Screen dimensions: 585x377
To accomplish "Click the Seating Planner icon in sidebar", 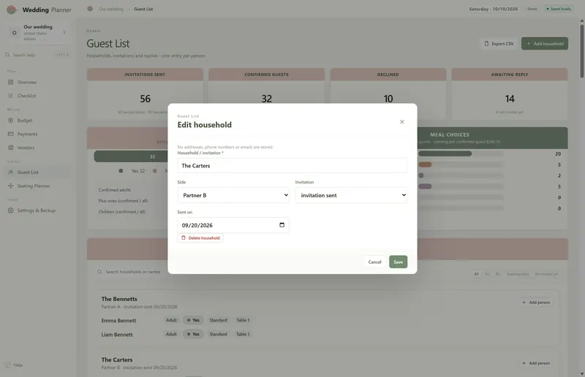I will click(x=10, y=186).
